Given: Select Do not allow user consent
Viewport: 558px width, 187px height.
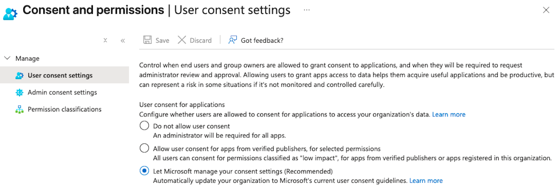Looking at the screenshot, I should pyautogui.click(x=144, y=126).
